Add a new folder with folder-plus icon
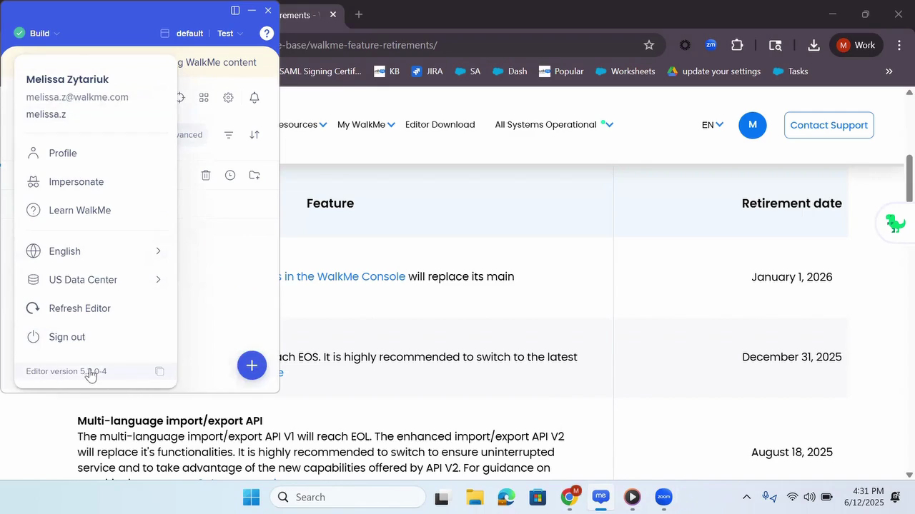This screenshot has width=915, height=514. point(254,175)
